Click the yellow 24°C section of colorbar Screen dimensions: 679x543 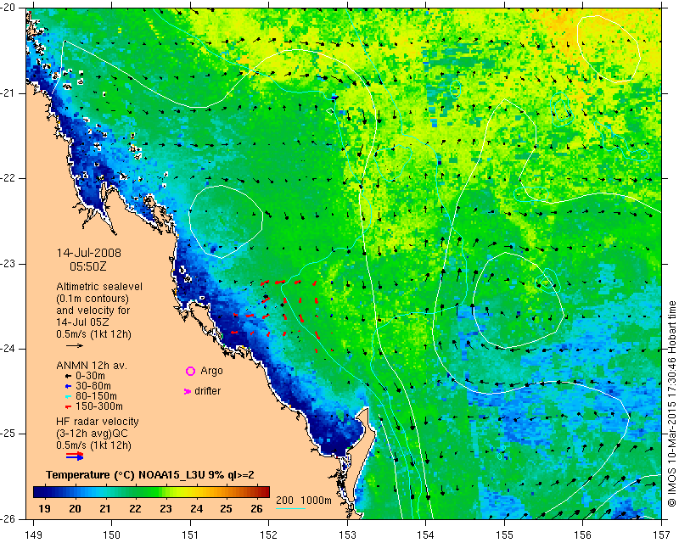point(197,492)
